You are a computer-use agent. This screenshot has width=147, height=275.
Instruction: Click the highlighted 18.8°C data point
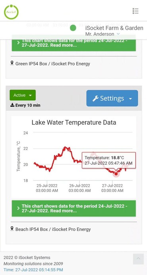[116, 174]
